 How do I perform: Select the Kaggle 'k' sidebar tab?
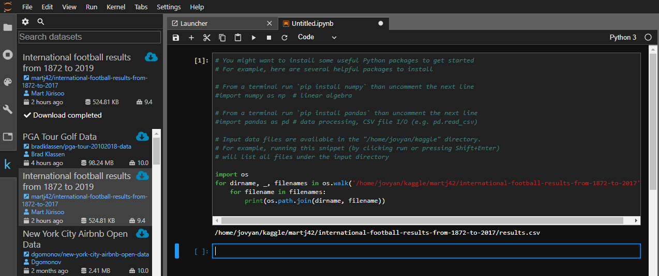(8, 165)
